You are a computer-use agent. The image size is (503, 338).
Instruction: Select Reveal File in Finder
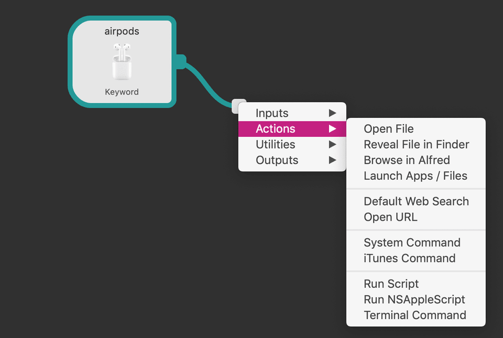(x=417, y=145)
